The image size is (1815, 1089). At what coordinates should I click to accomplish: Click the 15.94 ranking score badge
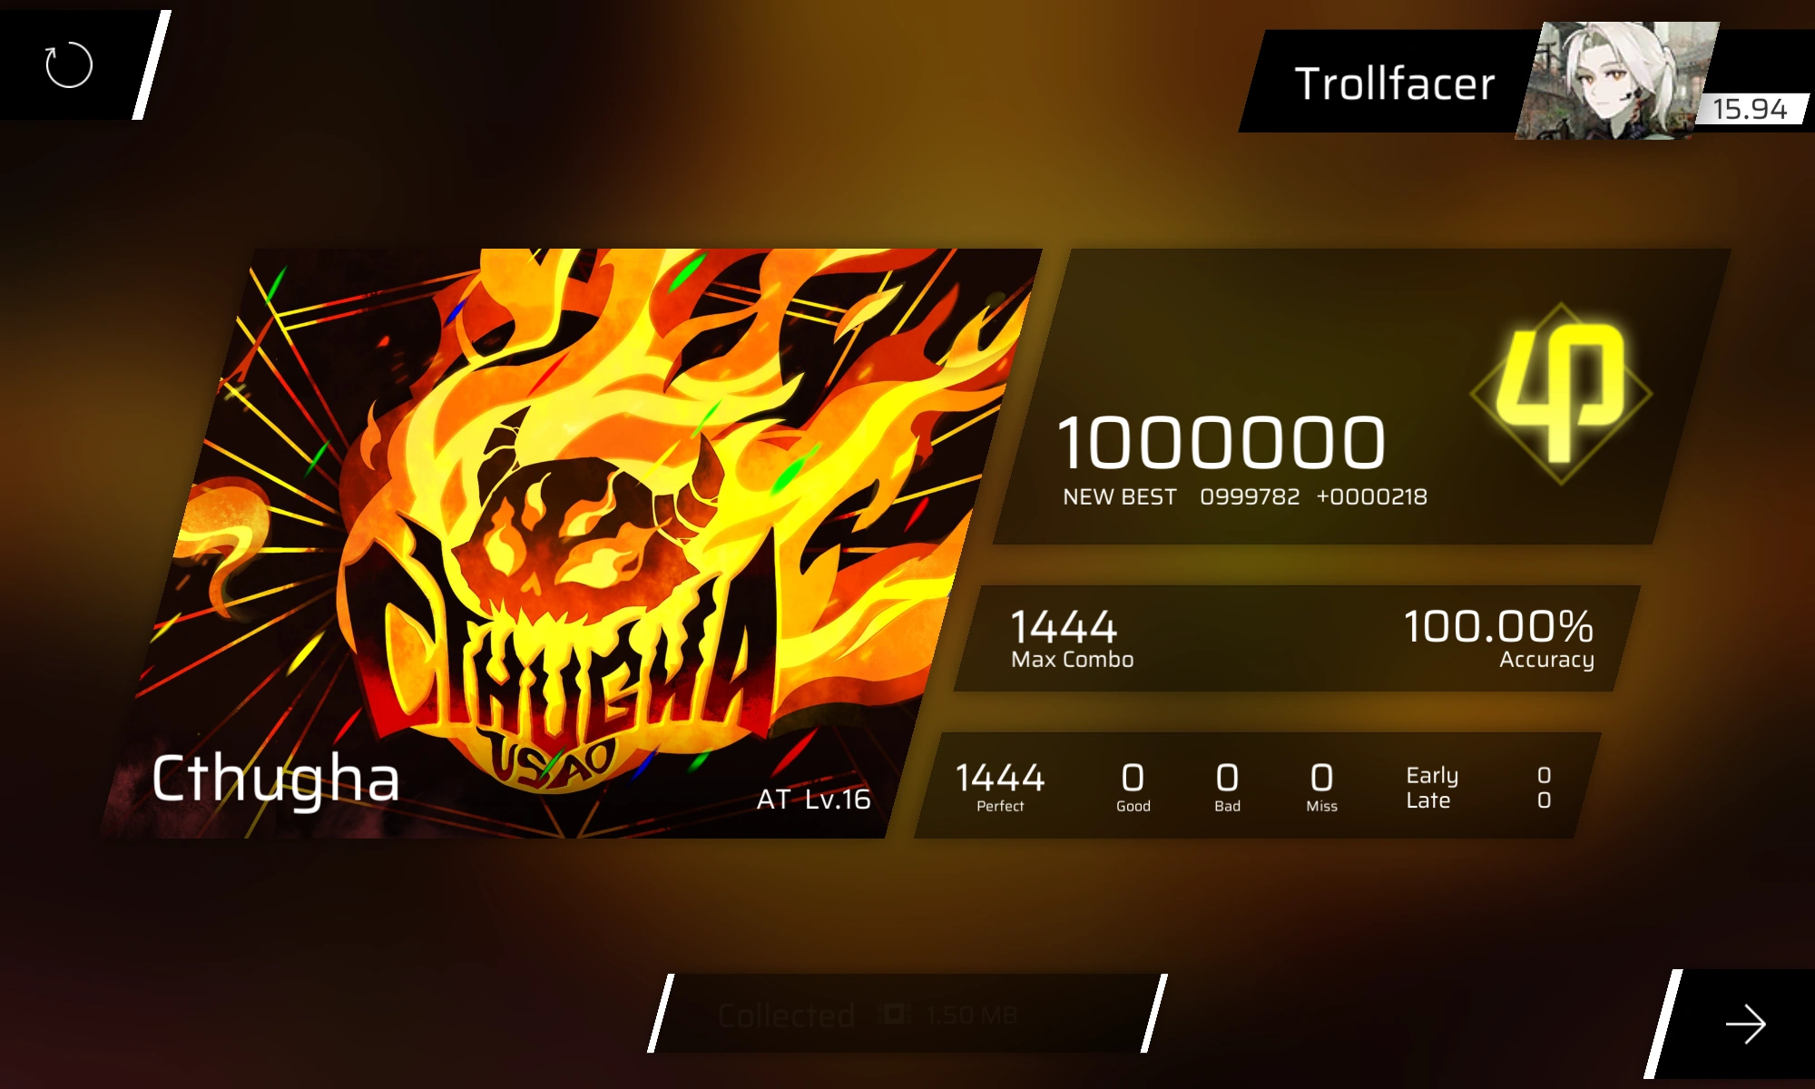click(1750, 109)
